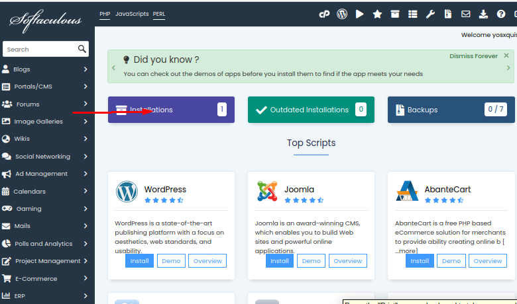Show previous tip with left arrow
Viewport: 517px width, 304px height.
[x=114, y=67]
